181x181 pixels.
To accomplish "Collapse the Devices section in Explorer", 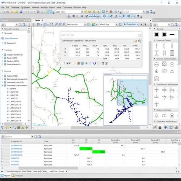I will pos(2,71).
